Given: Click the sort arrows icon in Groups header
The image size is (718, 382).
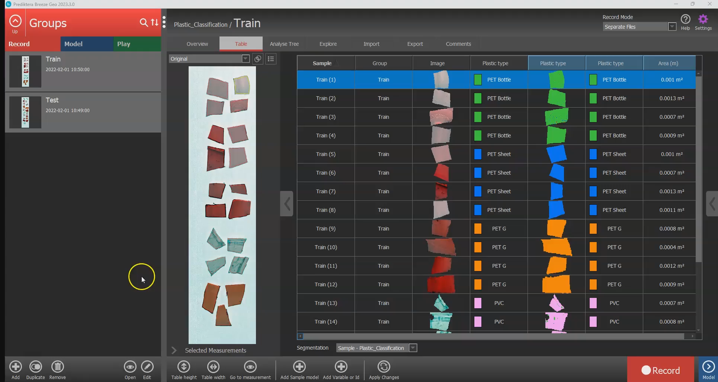Looking at the screenshot, I should [x=155, y=22].
